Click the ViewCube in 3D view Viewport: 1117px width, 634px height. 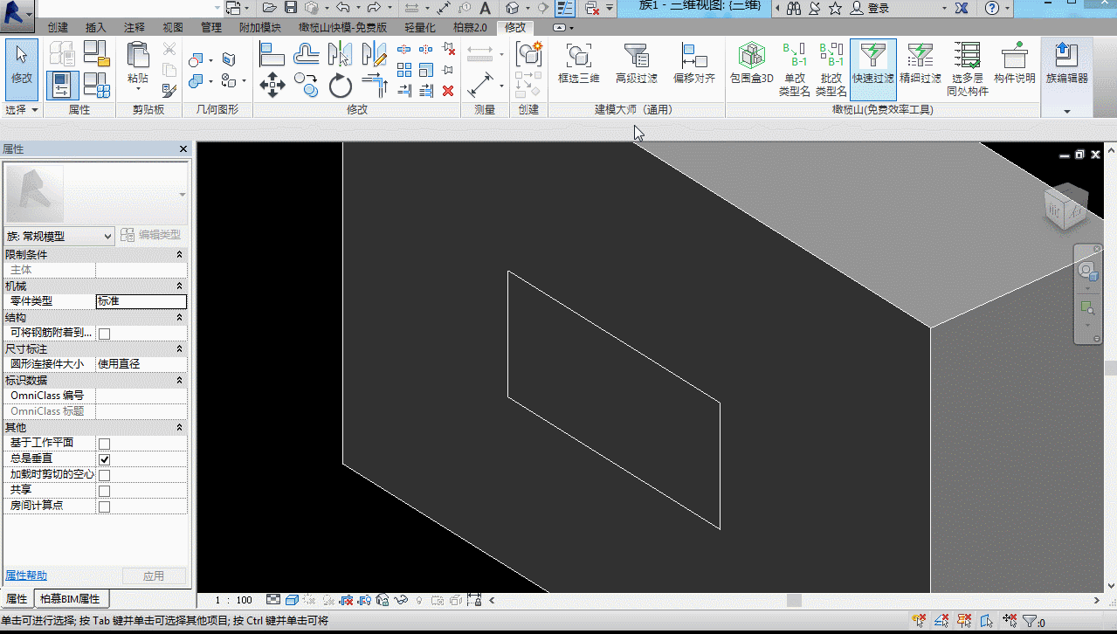[x=1066, y=207]
